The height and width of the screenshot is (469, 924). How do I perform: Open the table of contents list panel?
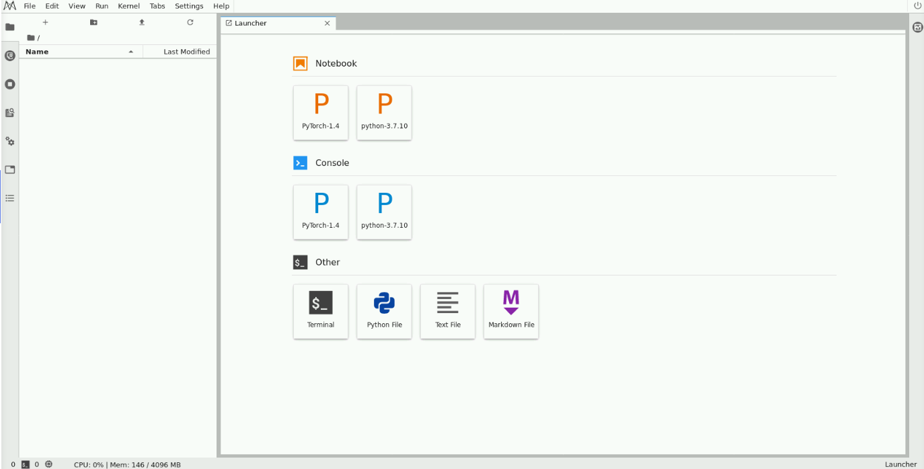click(9, 198)
